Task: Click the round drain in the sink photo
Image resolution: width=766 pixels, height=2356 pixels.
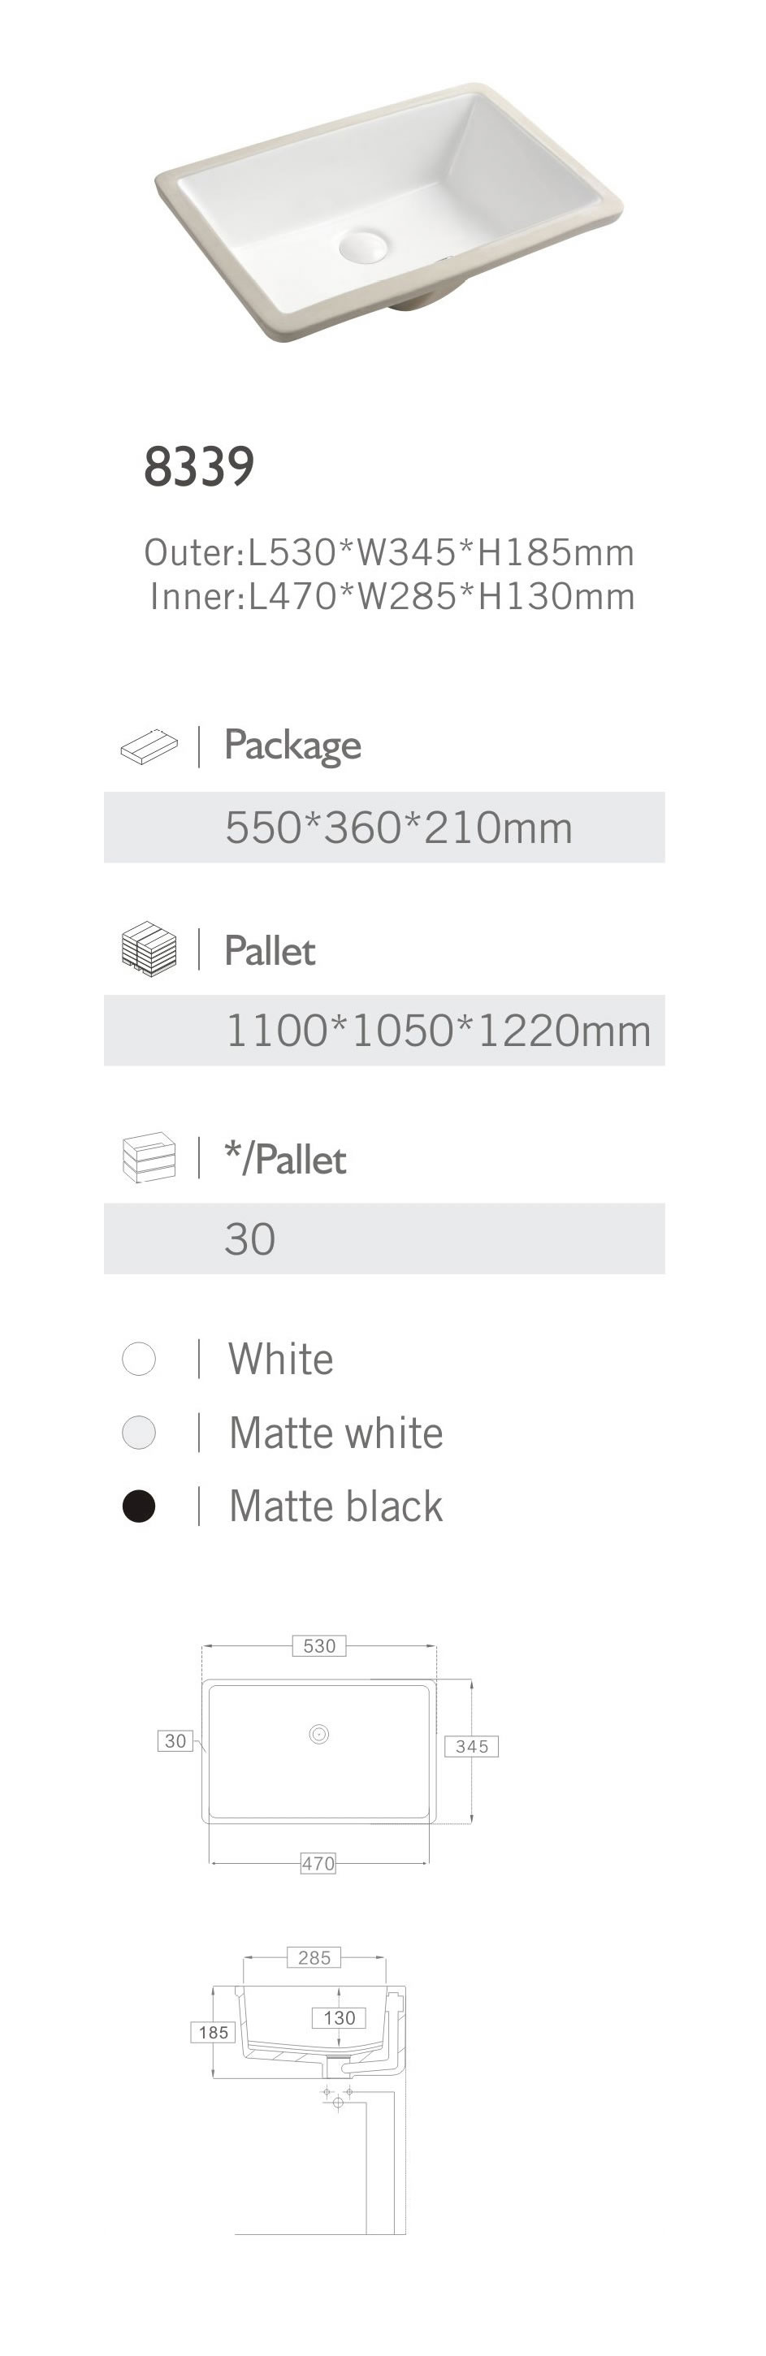Action: tap(363, 244)
